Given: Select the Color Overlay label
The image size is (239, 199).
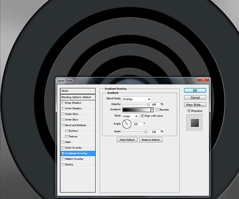Looking at the screenshot, I should [x=73, y=148].
